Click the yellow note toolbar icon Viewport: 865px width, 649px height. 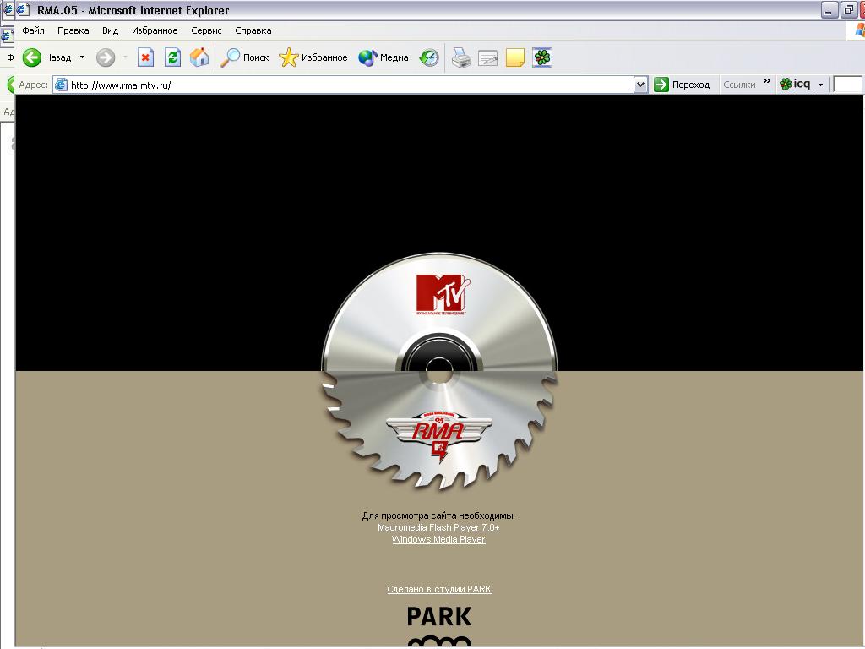coord(515,57)
